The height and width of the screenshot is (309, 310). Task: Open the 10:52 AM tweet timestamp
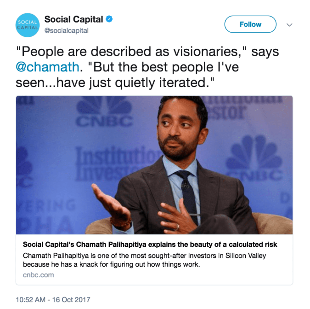(x=53, y=299)
